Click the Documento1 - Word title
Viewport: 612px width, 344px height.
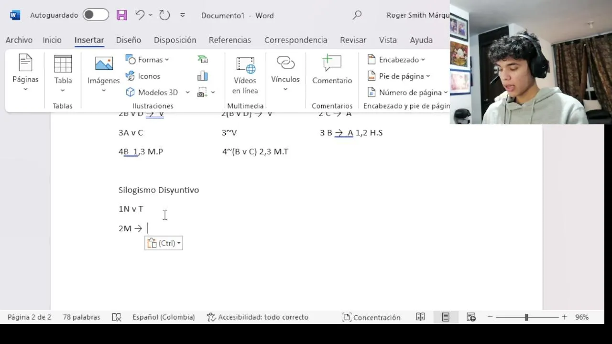(238, 15)
